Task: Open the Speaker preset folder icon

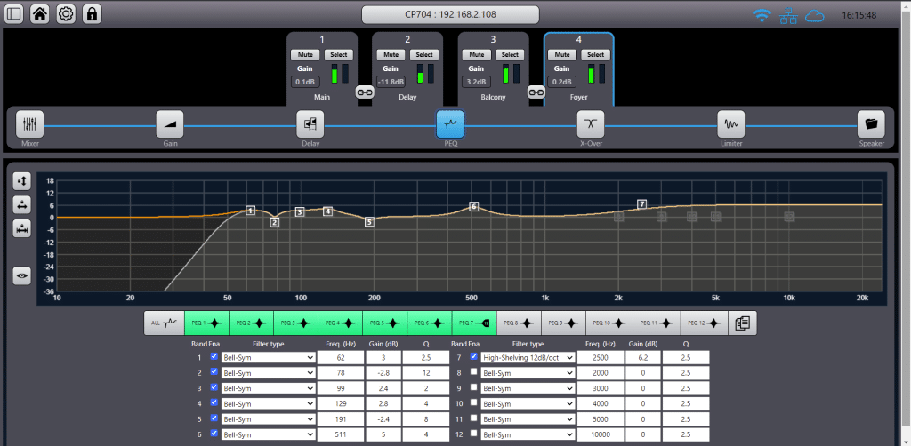Action: point(871,124)
